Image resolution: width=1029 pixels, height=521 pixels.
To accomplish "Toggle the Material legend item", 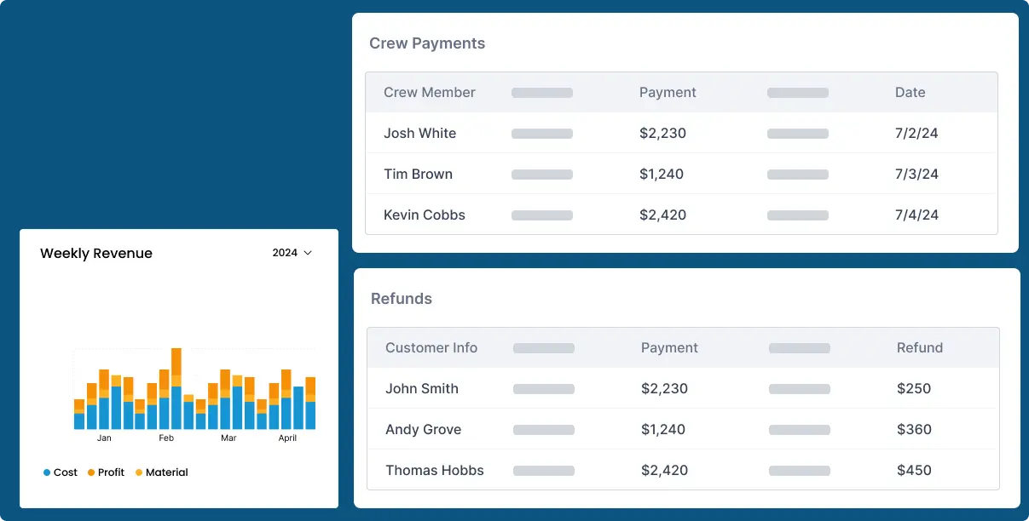I will [162, 472].
